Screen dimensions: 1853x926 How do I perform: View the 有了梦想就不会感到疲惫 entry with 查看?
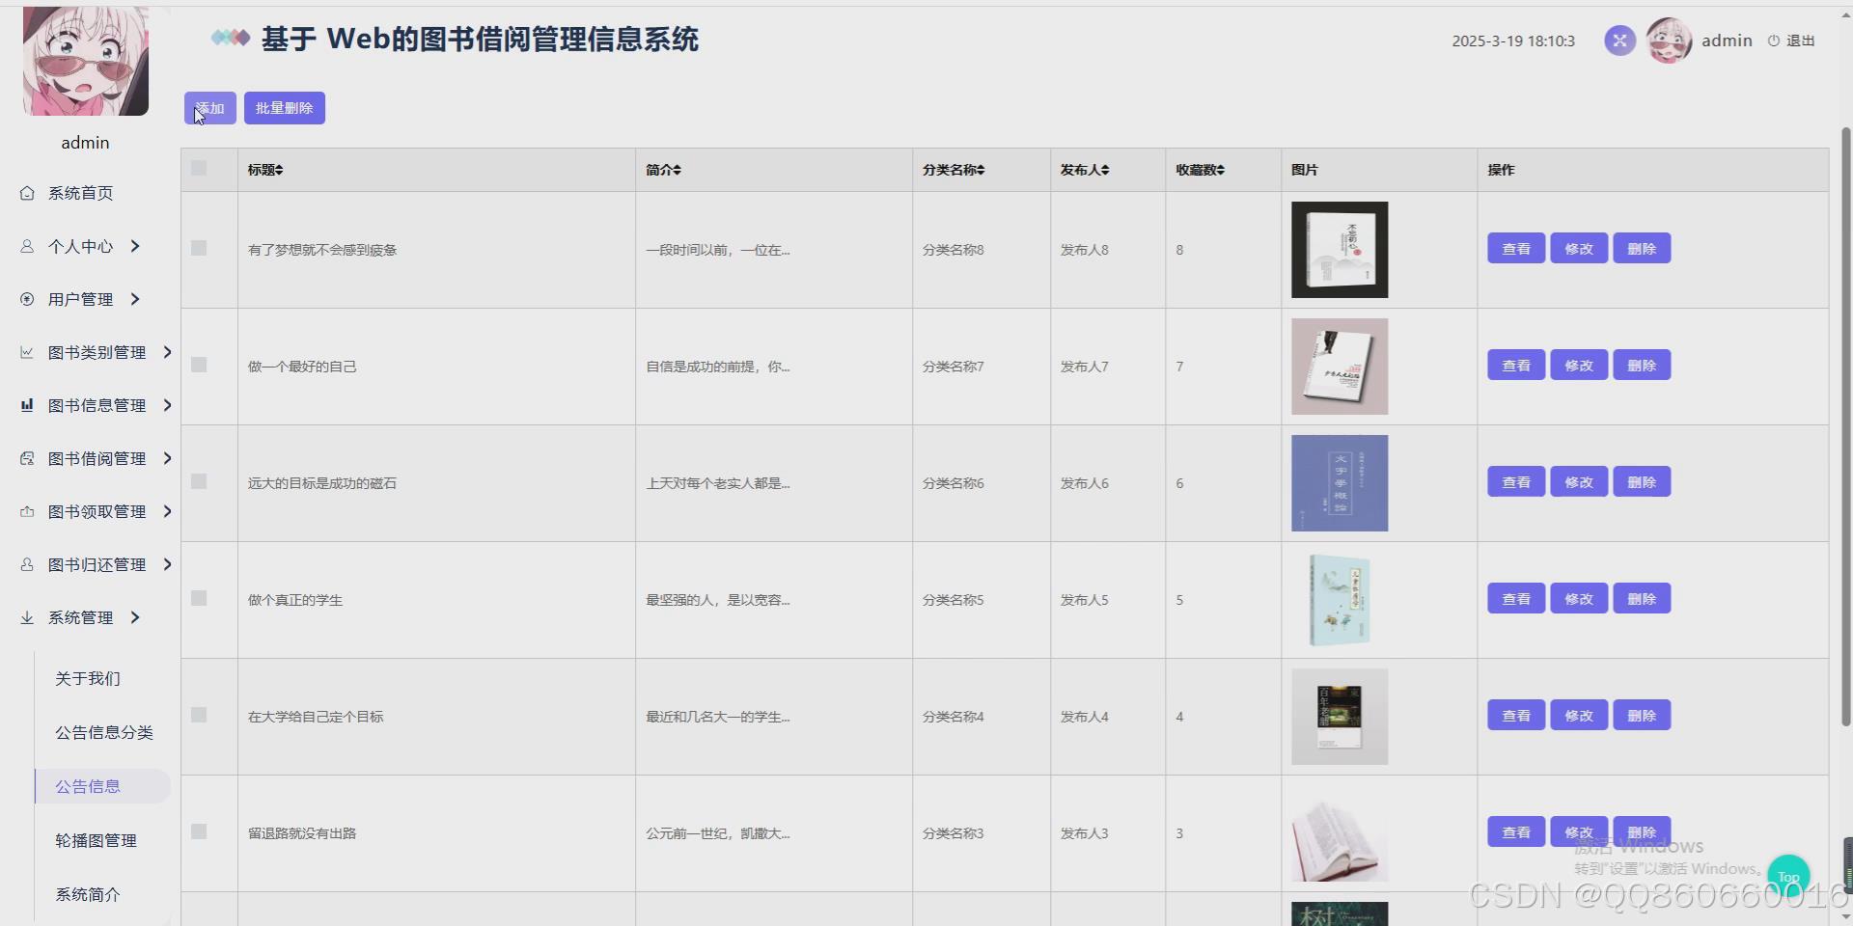1516,249
